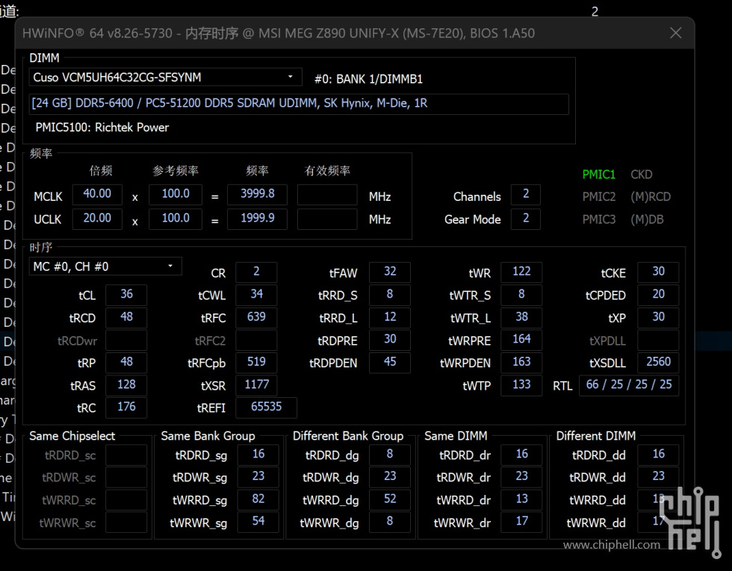The image size is (732, 571).
Task: Click the tRDPRE value 30
Action: click(390, 339)
